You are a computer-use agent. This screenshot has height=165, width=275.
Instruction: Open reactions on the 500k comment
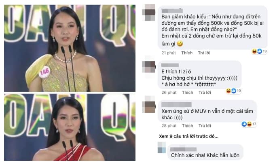[259, 51]
